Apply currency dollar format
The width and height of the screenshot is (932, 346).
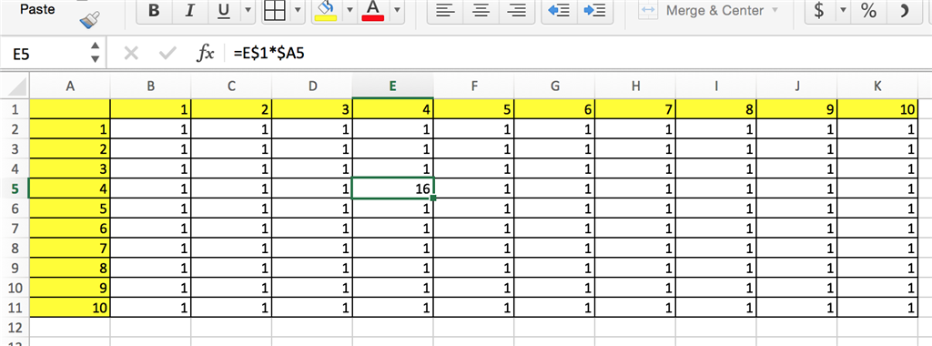[819, 11]
